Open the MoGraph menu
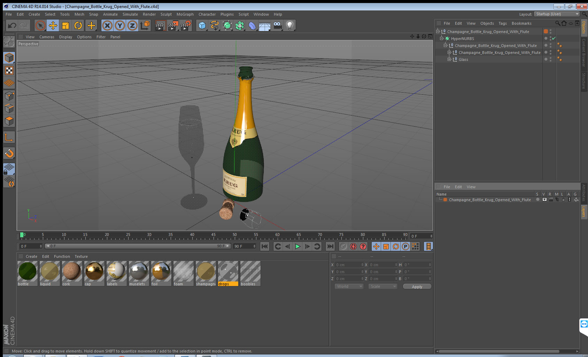The width and height of the screenshot is (588, 357). [x=185, y=14]
